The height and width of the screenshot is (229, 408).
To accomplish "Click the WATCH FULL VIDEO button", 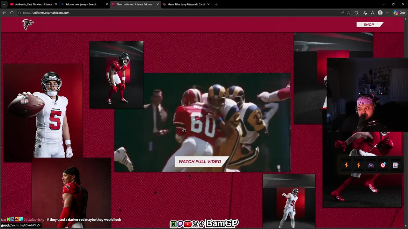I will pos(201,162).
